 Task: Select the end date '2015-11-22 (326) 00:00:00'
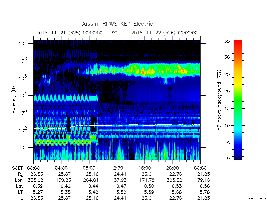point(164,33)
